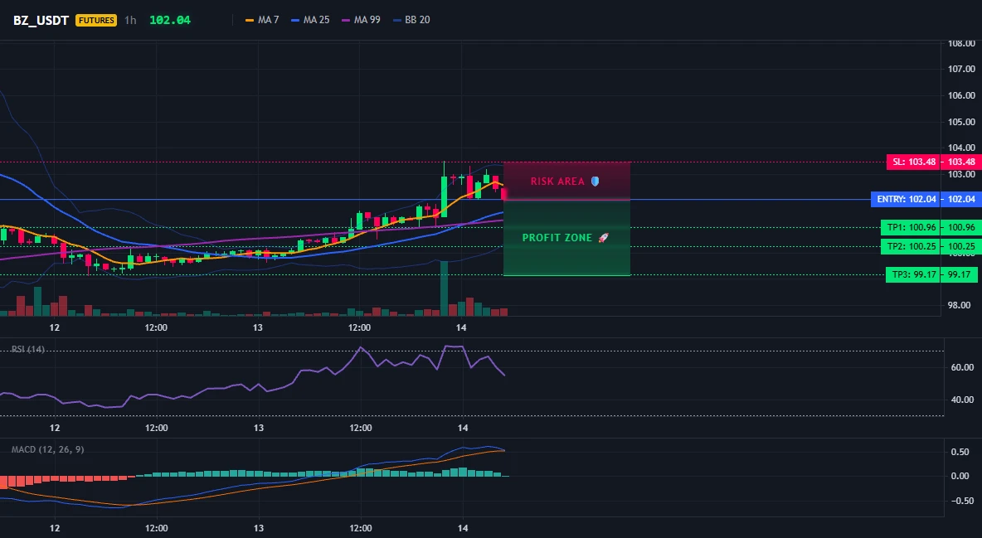Select the 1h timeframe label
Screen dimensions: 982x538
(130, 20)
